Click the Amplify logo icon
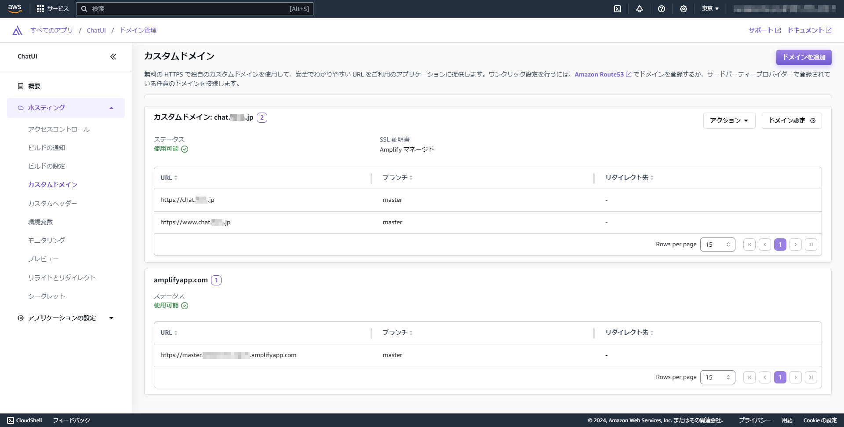Screen dimensions: 844x427 18,30
